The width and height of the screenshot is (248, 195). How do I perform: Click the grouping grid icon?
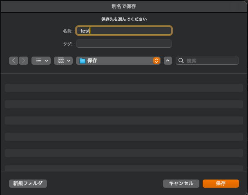61,61
